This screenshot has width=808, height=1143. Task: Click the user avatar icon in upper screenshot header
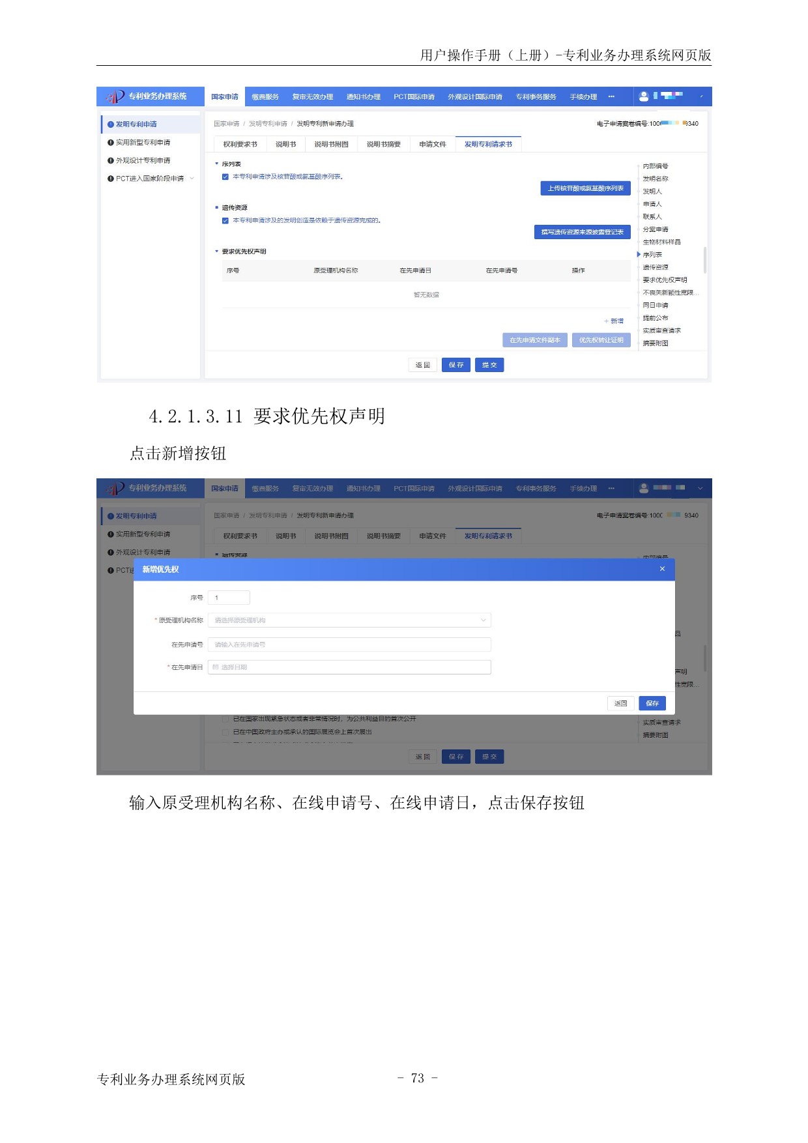tap(644, 96)
